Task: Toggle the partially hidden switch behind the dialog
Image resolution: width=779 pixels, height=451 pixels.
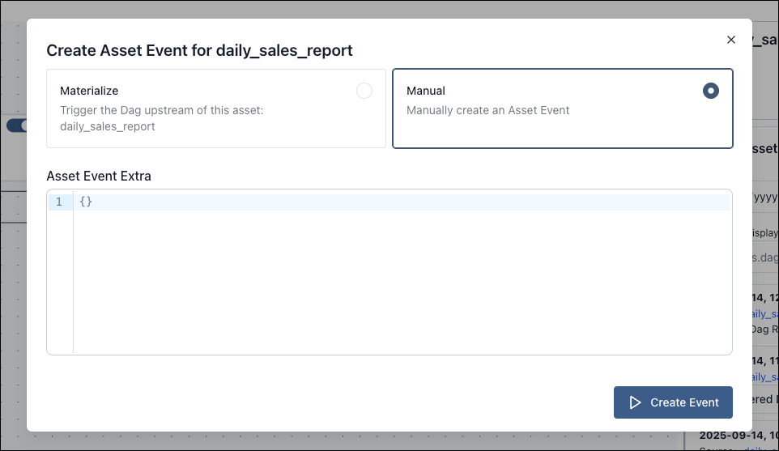Action: (16, 126)
